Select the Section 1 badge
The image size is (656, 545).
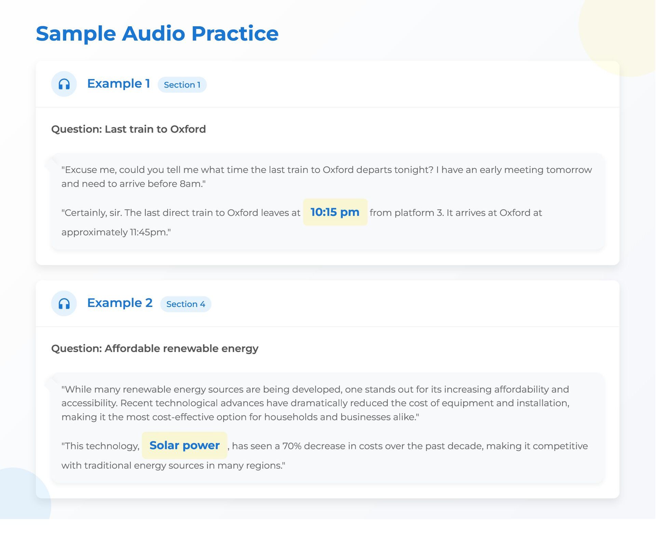182,85
